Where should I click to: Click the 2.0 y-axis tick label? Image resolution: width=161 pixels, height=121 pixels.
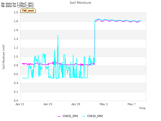click(x=16, y=12)
